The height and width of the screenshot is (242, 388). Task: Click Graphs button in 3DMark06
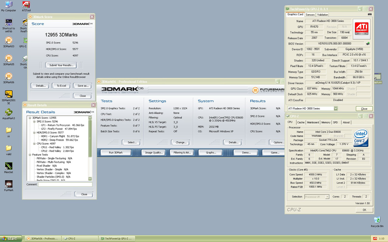(x=211, y=152)
